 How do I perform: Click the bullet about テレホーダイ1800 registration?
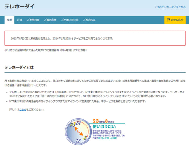point(97,94)
